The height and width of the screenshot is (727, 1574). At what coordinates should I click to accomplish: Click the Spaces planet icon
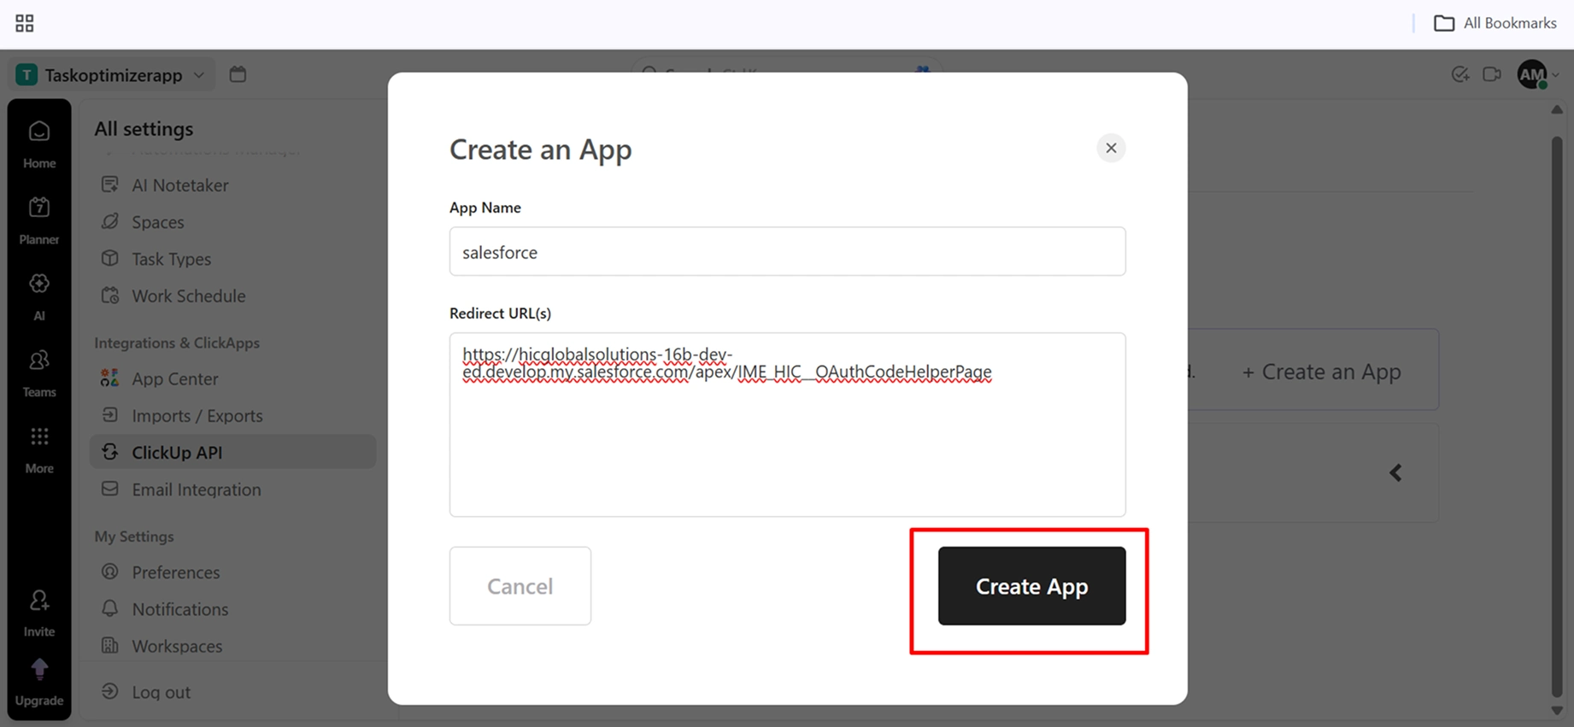point(109,221)
